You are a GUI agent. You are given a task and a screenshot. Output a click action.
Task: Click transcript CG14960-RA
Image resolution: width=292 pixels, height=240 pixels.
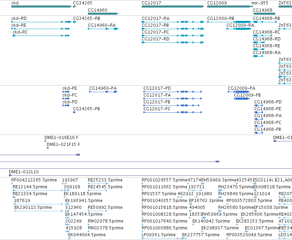click(102, 25)
